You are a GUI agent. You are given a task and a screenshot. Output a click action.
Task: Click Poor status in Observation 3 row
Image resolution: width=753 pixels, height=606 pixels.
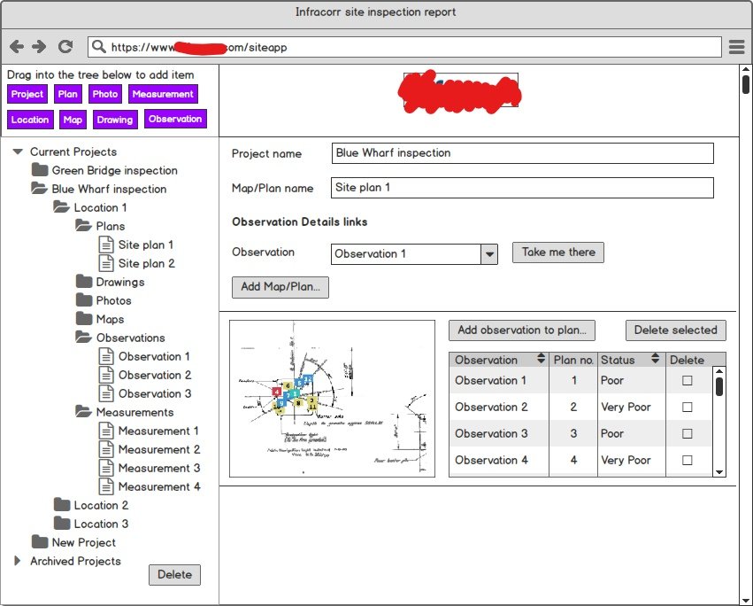click(x=612, y=433)
